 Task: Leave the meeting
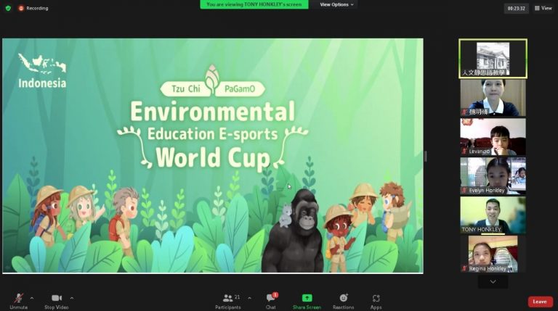(540, 302)
